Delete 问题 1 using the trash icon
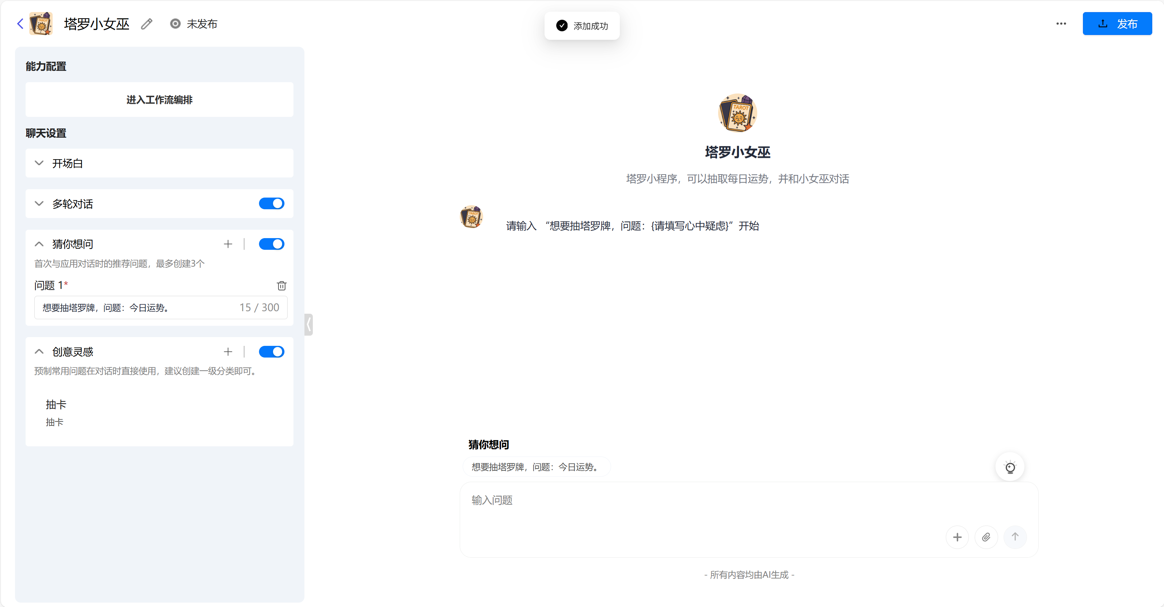Image resolution: width=1164 pixels, height=607 pixels. pos(281,286)
